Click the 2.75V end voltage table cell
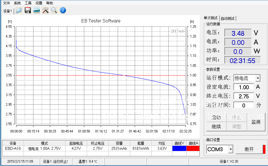 point(98,148)
